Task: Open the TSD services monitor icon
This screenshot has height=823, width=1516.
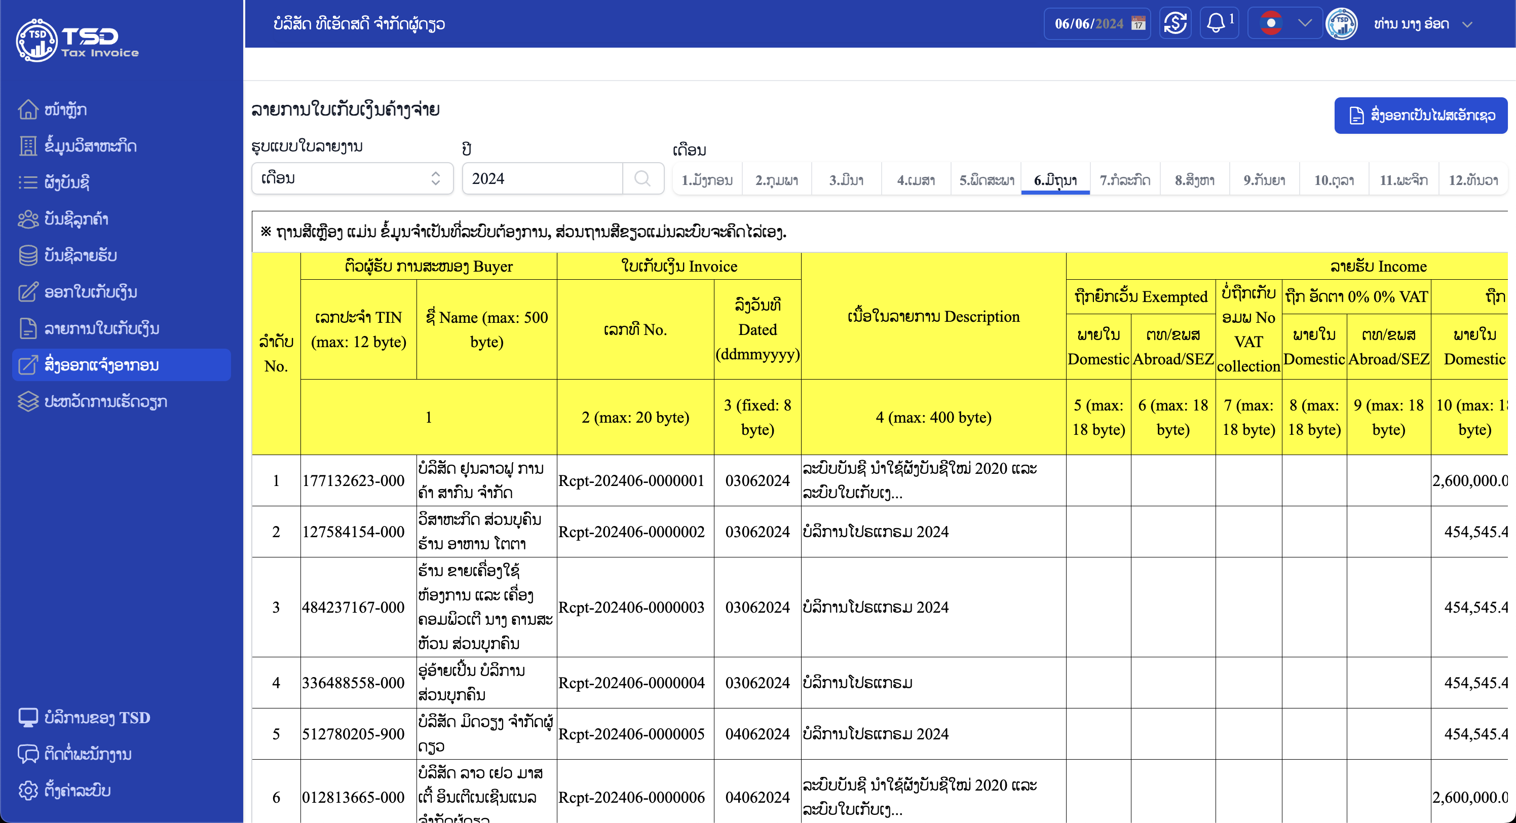Action: 28,718
